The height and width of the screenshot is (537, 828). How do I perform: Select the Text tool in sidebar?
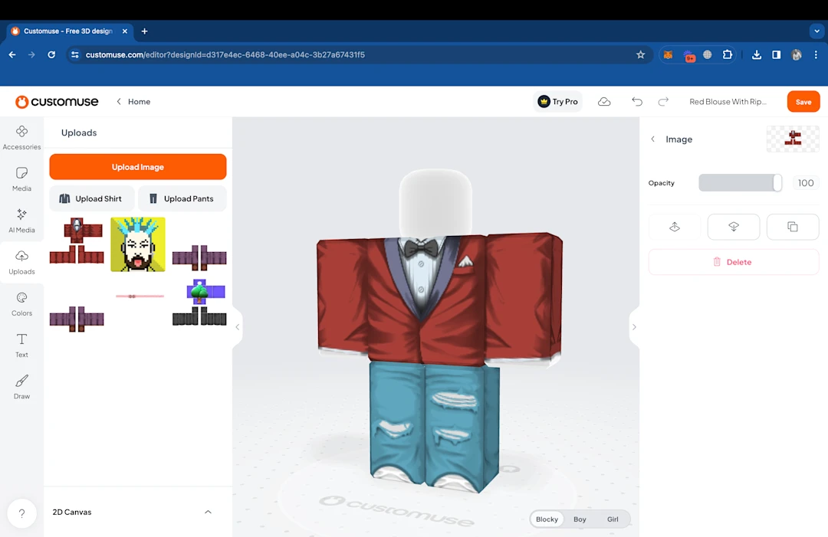tap(21, 345)
